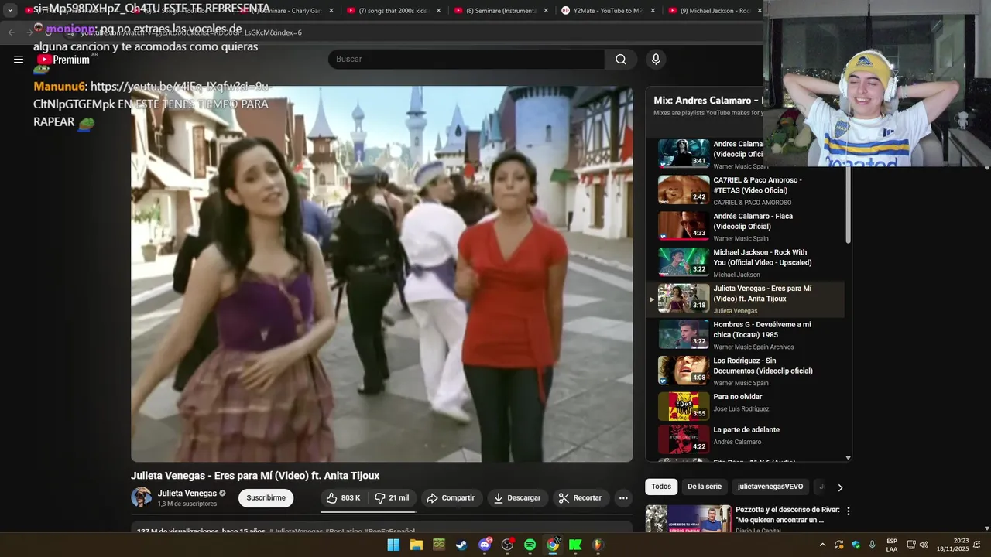Click the Descargar download button
Viewport: 991px width, 557px height.
coord(517,498)
